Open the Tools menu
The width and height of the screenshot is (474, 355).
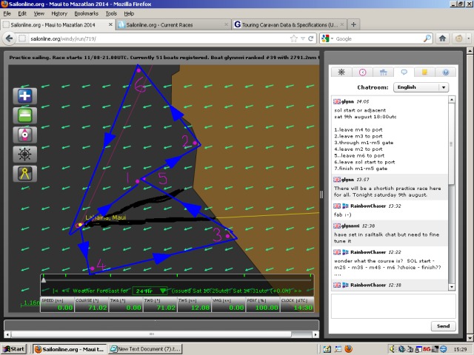[111, 13]
